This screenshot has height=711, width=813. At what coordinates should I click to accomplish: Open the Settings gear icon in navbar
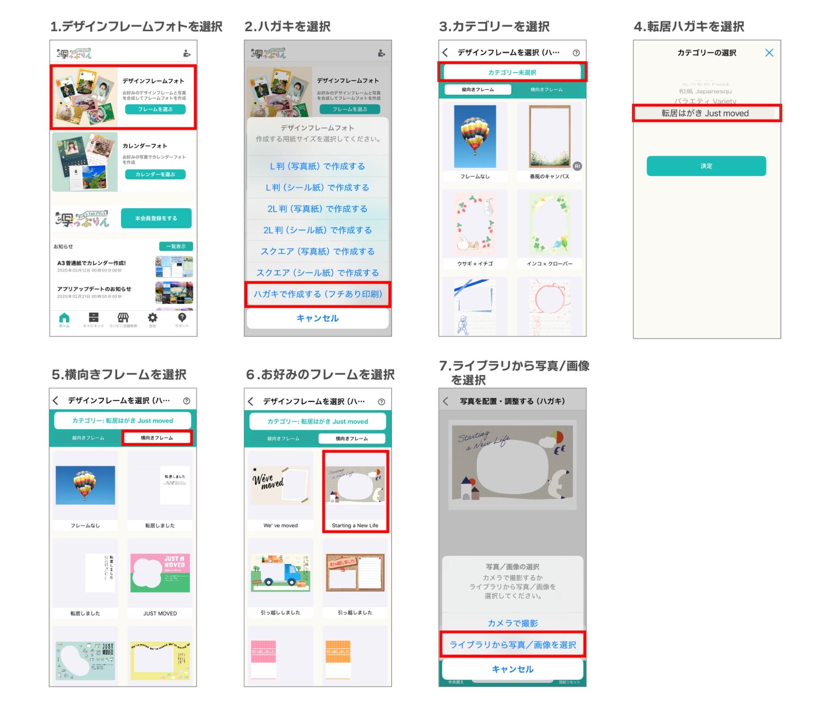tap(152, 318)
